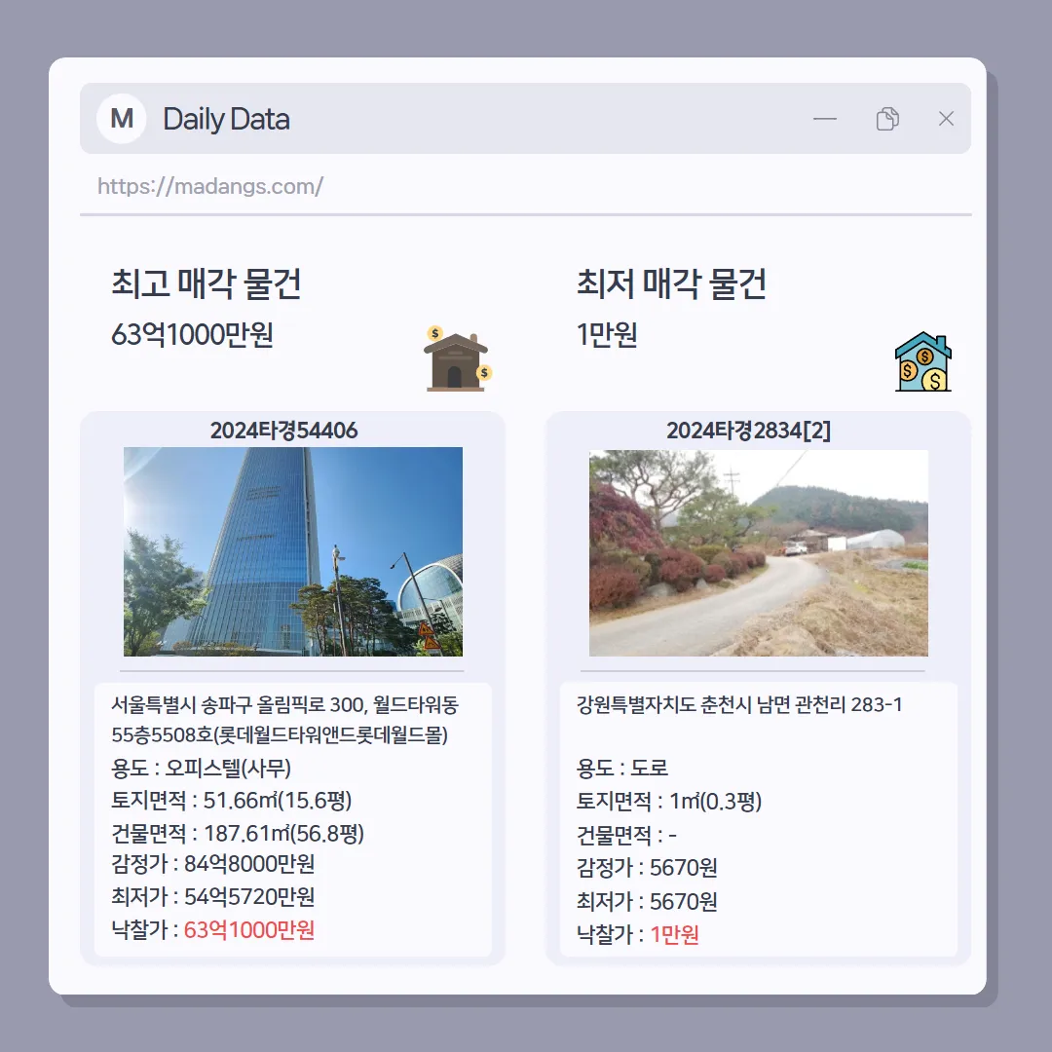Click 최저가 : 54억5720만원 line
The image size is (1052, 1052).
pos(212,896)
